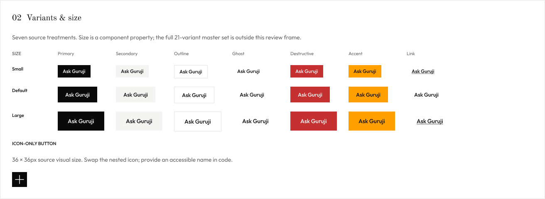Click the Default Link Ask Guruji
This screenshot has width=545, height=199.
426,95
